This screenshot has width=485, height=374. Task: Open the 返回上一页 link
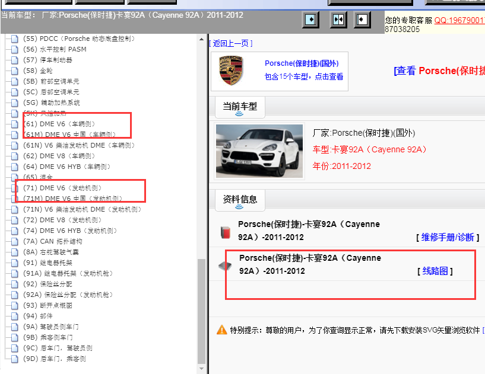coord(231,43)
